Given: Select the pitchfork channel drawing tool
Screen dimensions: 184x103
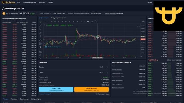Looking at the screenshot, I should pyautogui.click(x=40, y=29).
